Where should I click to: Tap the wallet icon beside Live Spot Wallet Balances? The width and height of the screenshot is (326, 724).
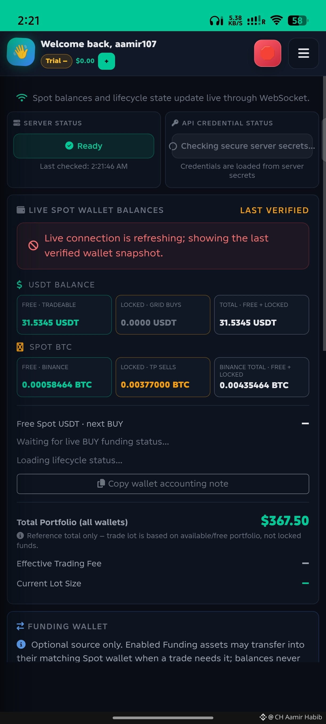tap(21, 210)
